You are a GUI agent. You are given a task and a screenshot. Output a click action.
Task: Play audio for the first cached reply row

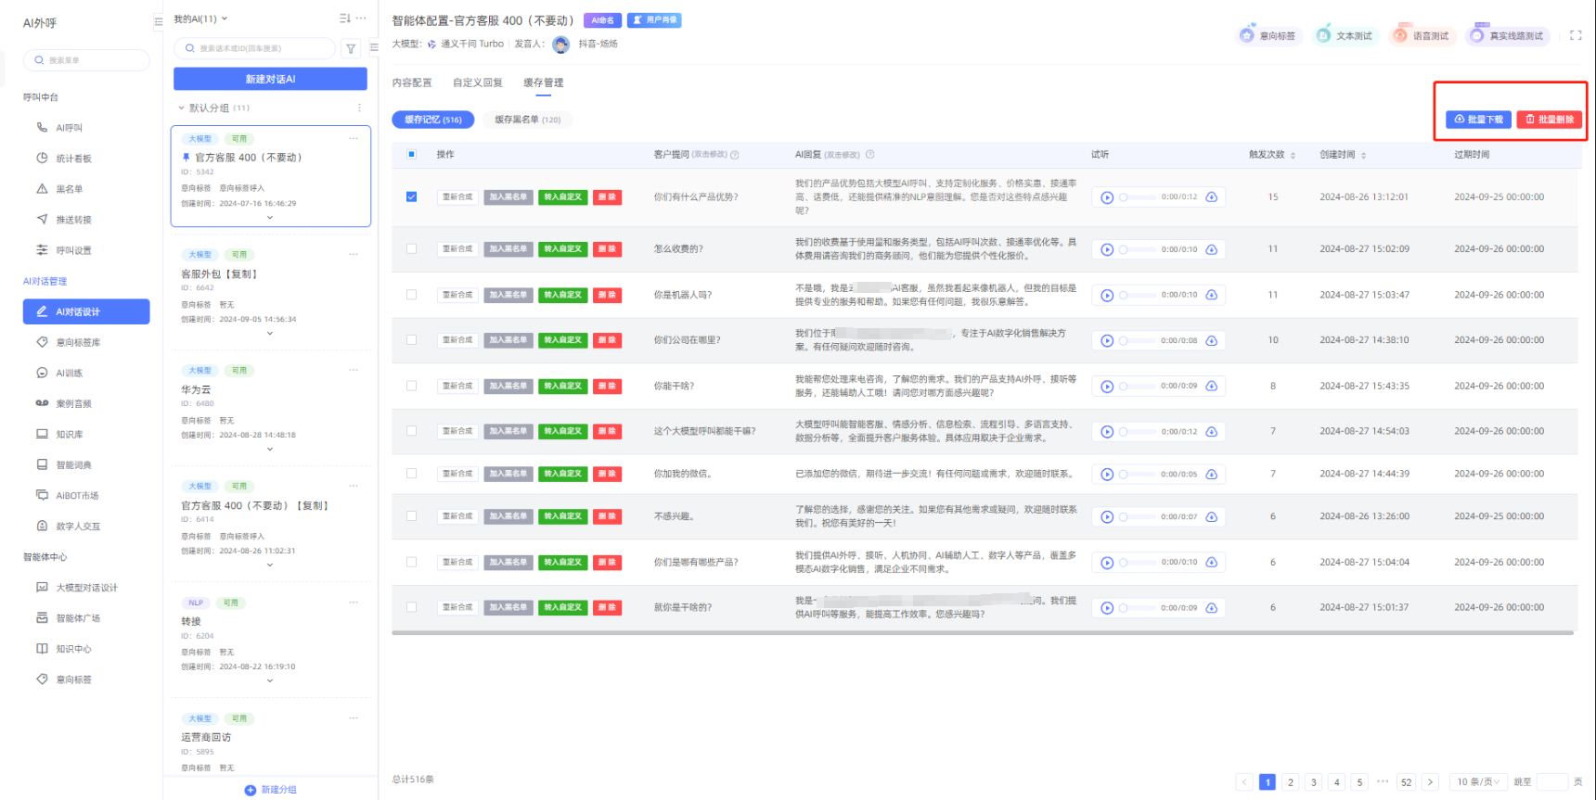pos(1107,197)
